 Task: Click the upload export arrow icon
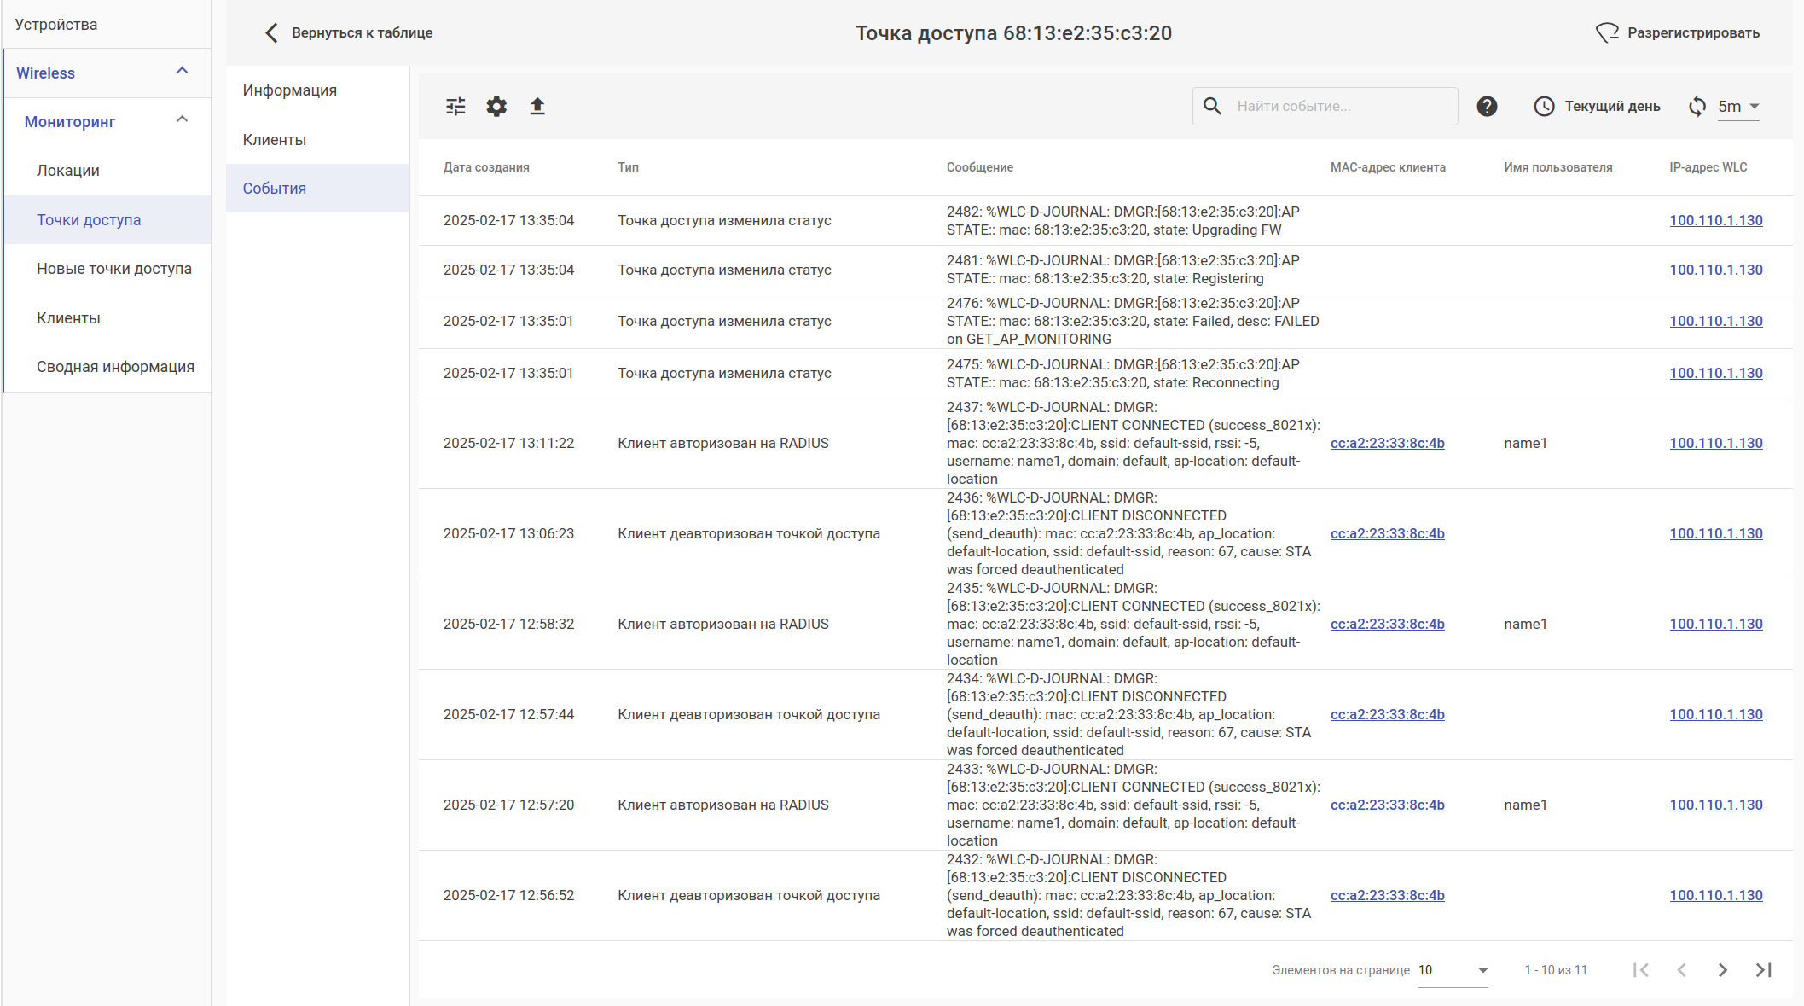(537, 107)
